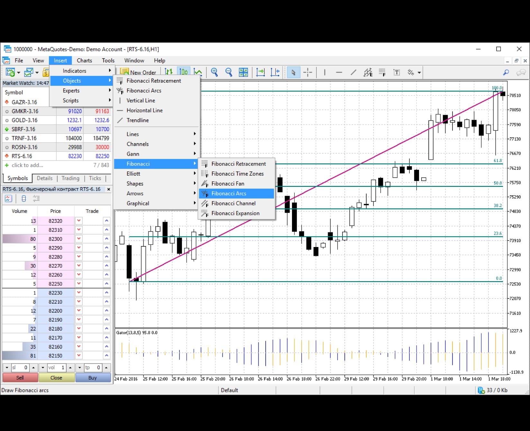Expand the Indicators submenu
530x431 pixels.
tap(75, 70)
